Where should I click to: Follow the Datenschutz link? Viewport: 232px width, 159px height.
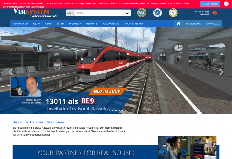click(37, 7)
